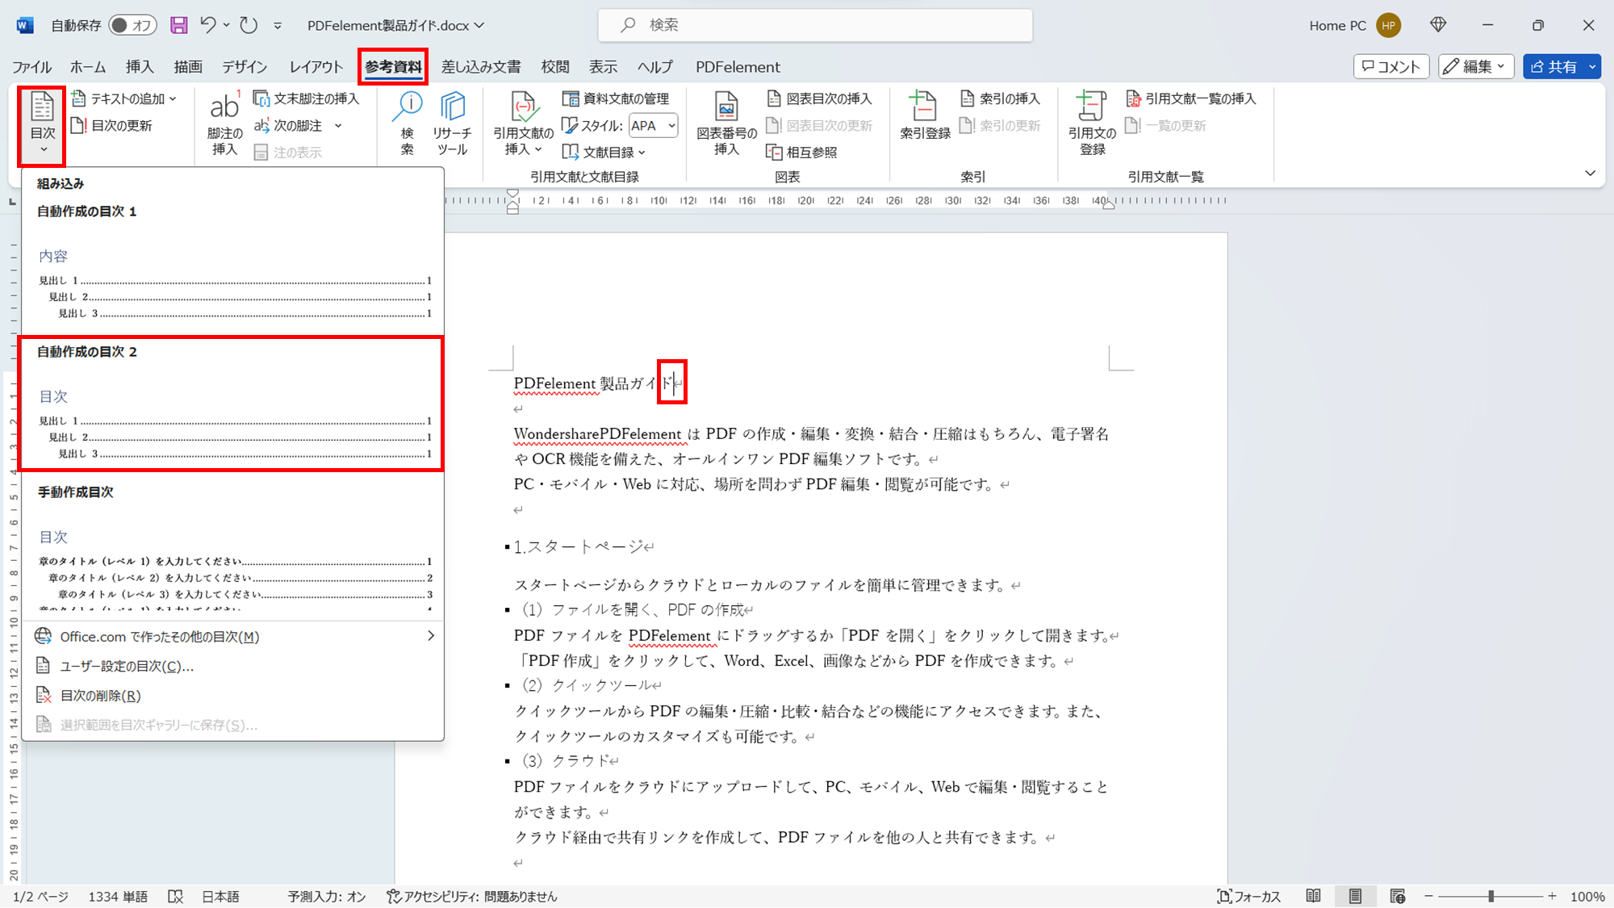Click the proofing check icon in status bar
The width and height of the screenshot is (1614, 908).
[x=175, y=896]
